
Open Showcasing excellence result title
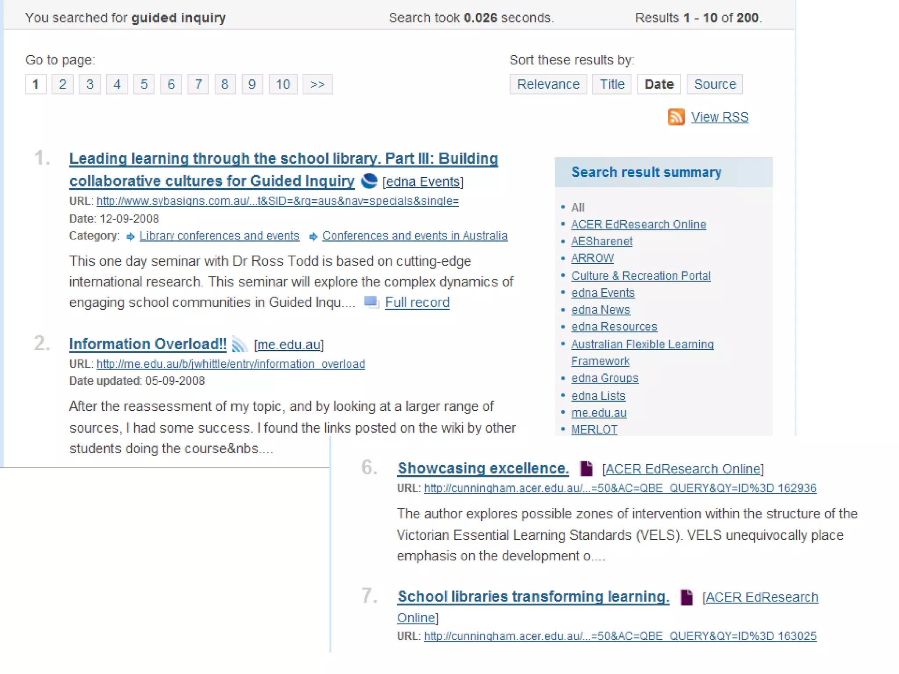pos(483,468)
